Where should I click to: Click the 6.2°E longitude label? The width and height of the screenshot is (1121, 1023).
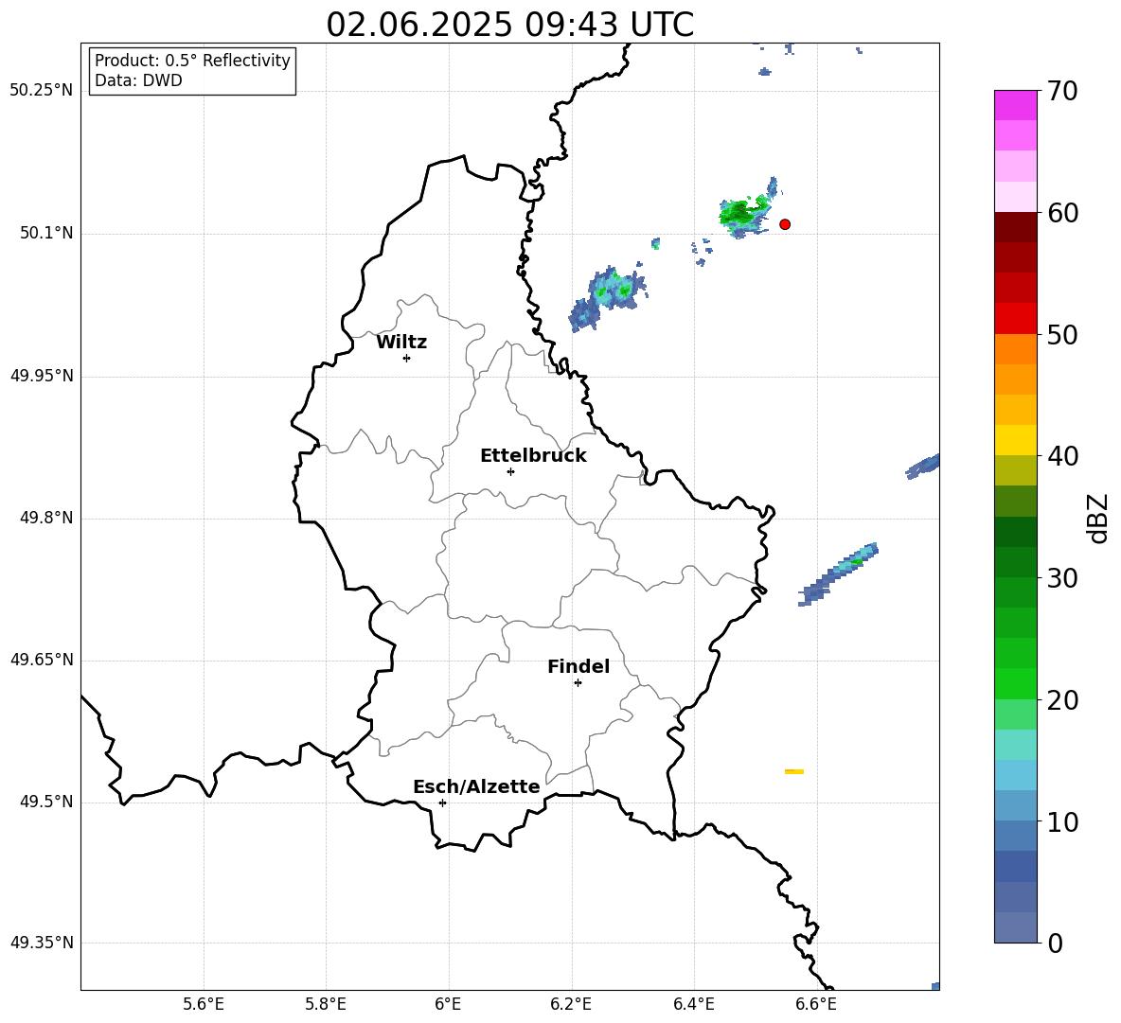point(571,1004)
